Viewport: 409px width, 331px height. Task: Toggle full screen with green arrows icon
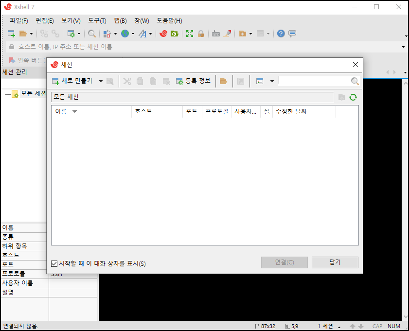[190, 34]
